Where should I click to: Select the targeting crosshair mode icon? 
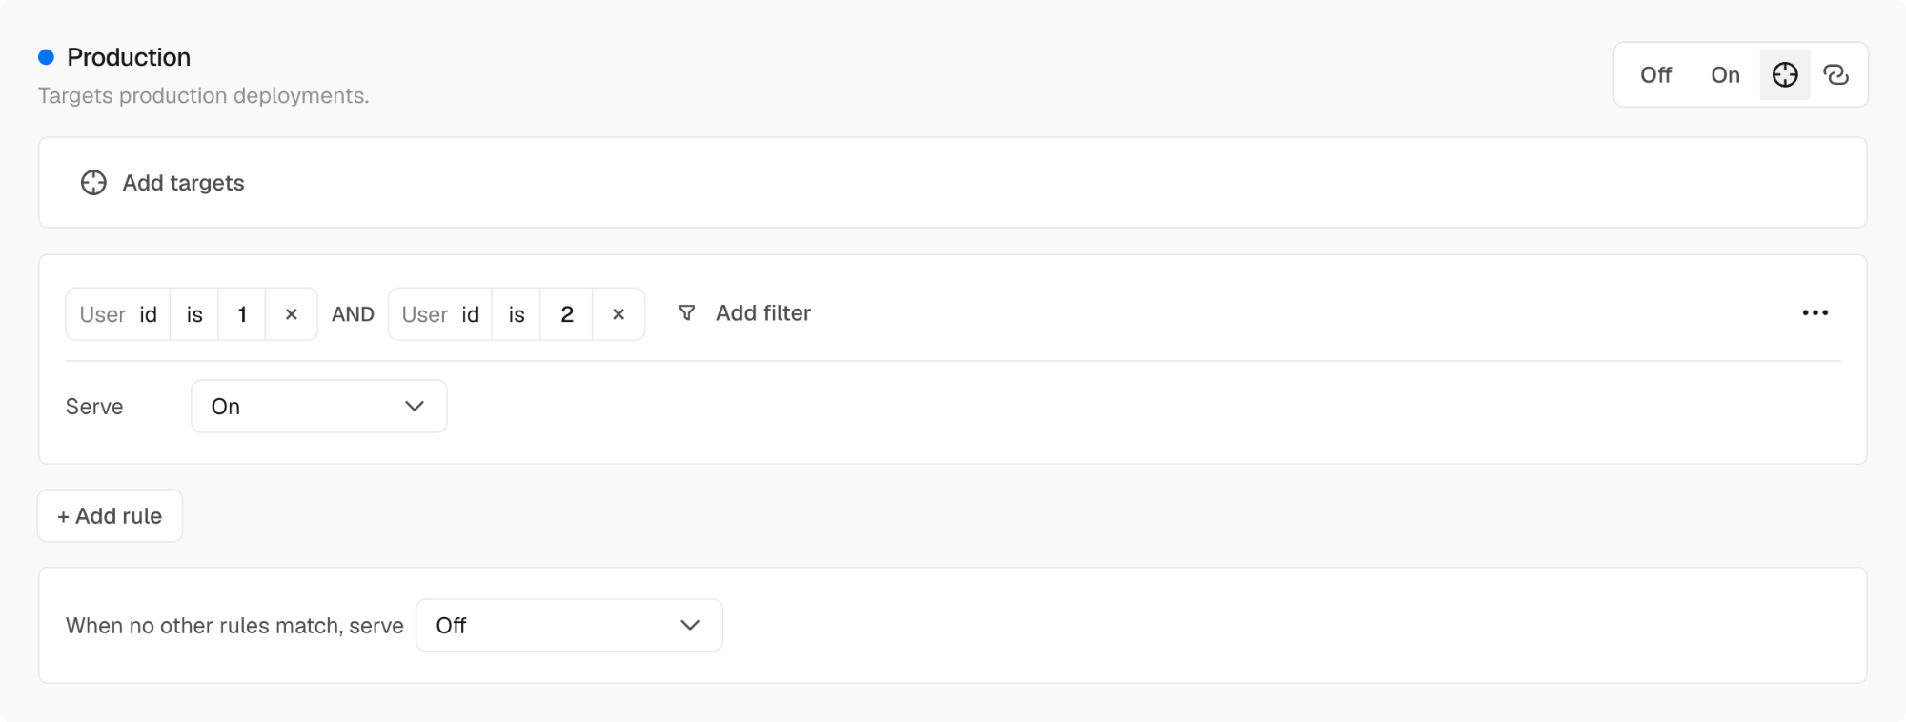(x=1784, y=74)
